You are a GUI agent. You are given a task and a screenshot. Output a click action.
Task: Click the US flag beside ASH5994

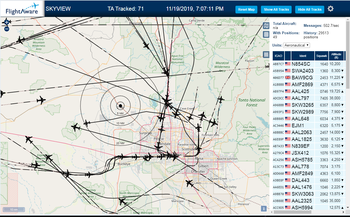click(288, 207)
